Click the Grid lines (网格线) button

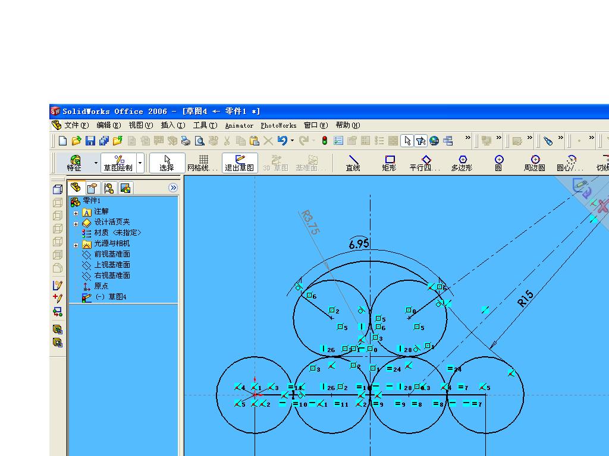tap(203, 163)
